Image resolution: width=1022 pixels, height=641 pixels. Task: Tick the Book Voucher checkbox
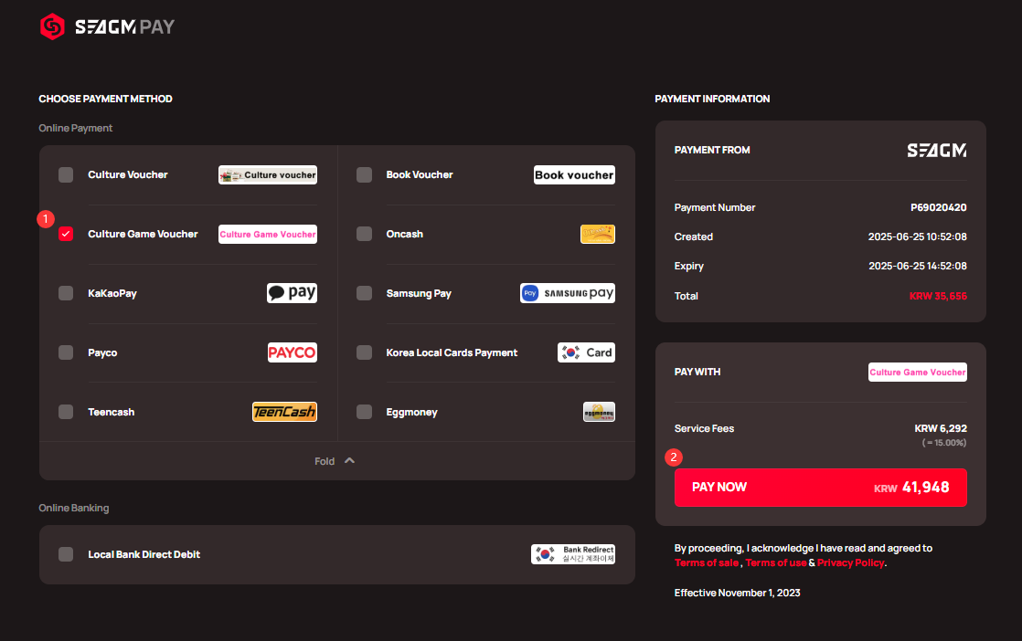[365, 175]
